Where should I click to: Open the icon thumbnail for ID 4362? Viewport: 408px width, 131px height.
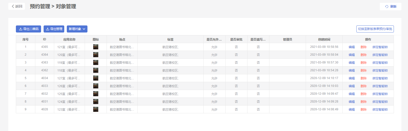(x=96, y=70)
